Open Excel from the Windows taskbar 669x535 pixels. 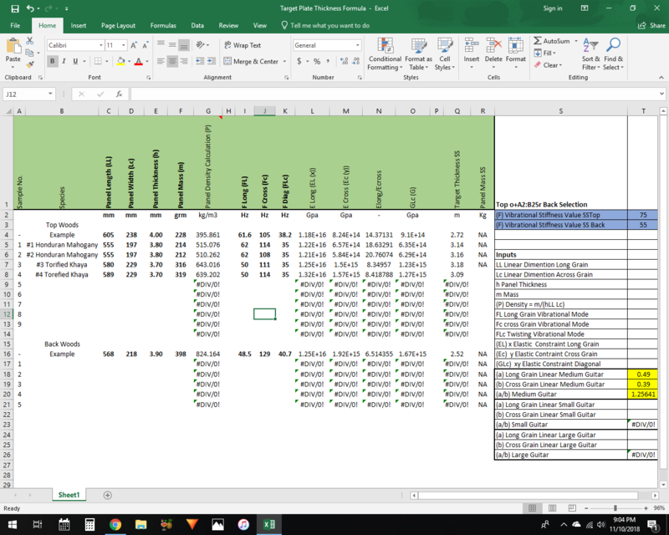(x=268, y=524)
